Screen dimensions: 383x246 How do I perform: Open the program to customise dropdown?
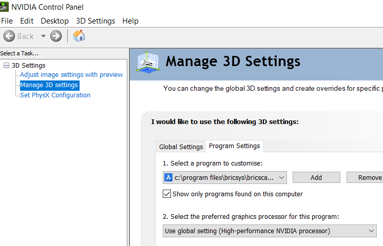click(281, 177)
